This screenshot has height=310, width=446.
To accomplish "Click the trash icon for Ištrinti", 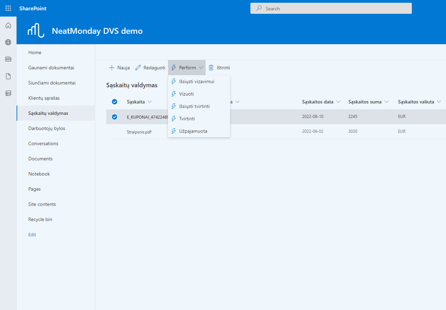I will (x=211, y=68).
